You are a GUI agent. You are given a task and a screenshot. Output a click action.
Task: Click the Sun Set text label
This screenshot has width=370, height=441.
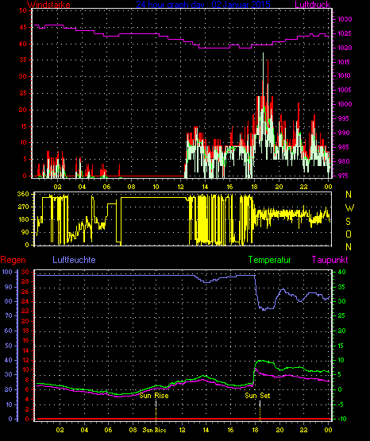[x=257, y=396]
